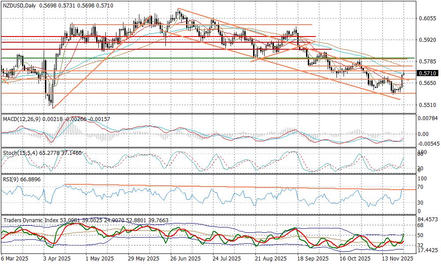Screen dimensions: 441x264
Task: Select the Traders Dynamic Index label
Action: point(32,220)
